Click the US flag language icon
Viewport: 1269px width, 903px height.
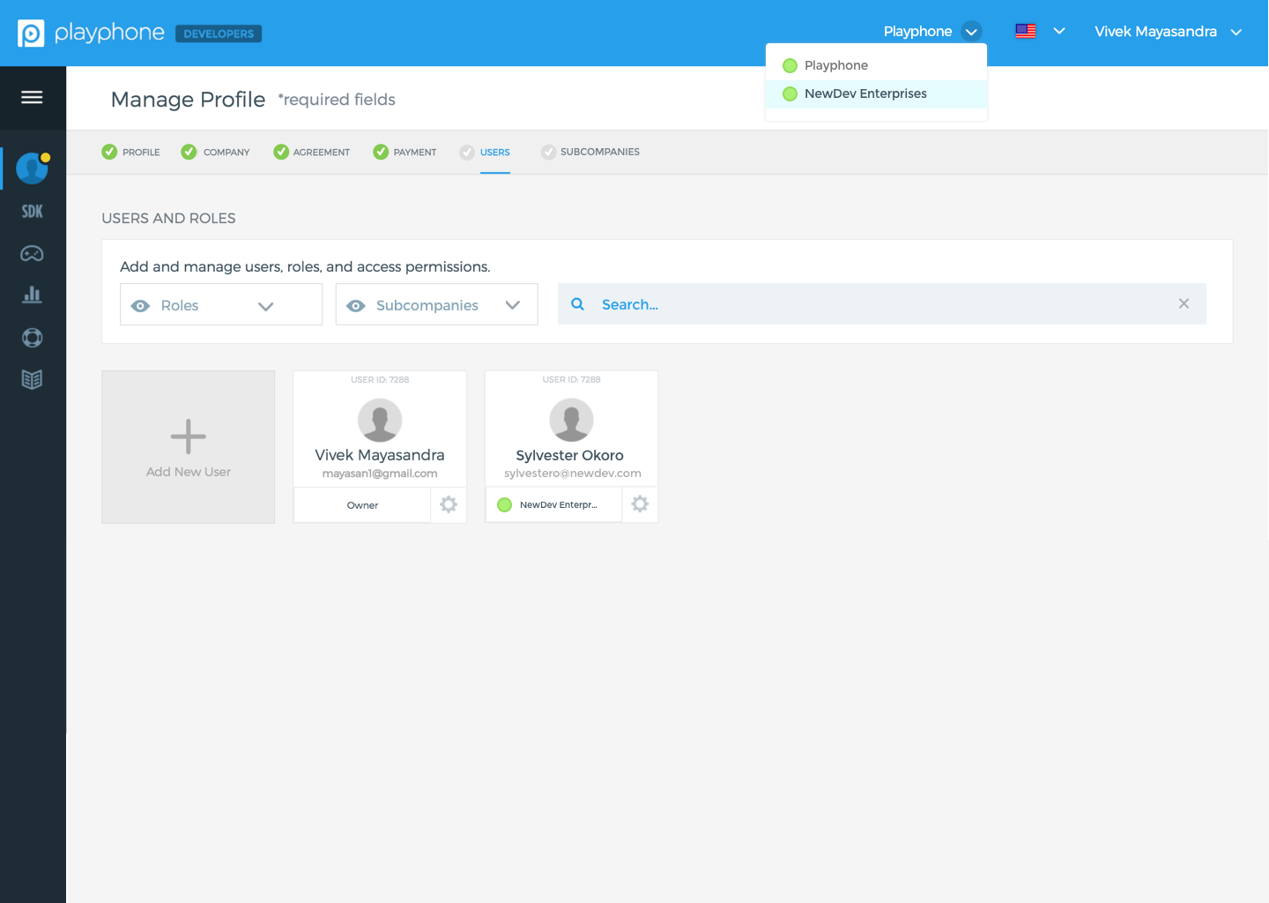click(x=1026, y=31)
